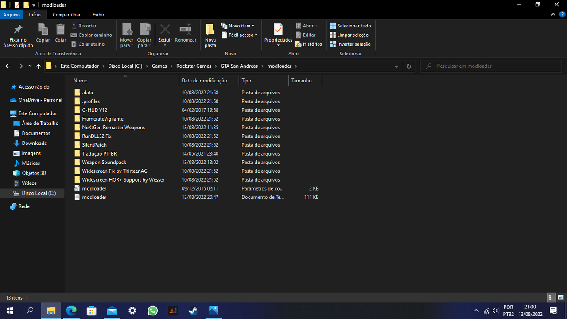
Task: Open WhatsApp from the taskbar
Action: 153,311
